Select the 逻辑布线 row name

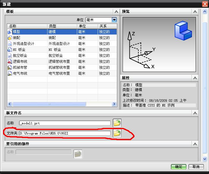(x=20, y=62)
